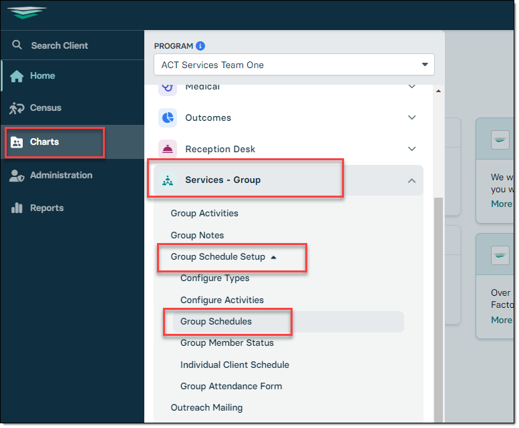
Task: Click the Charts folder icon
Action: click(17, 142)
